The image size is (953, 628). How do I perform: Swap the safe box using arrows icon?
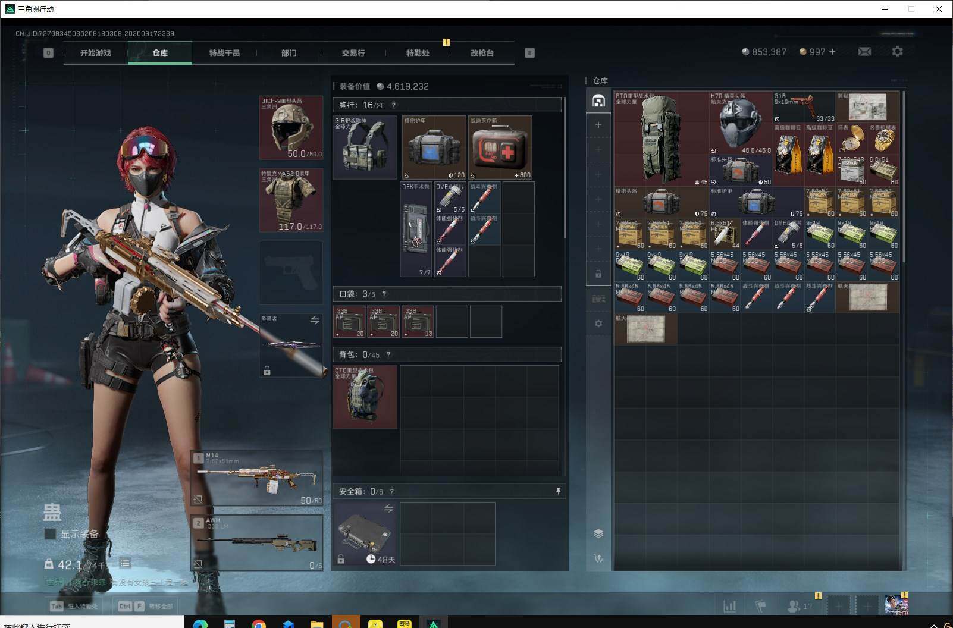pos(388,508)
